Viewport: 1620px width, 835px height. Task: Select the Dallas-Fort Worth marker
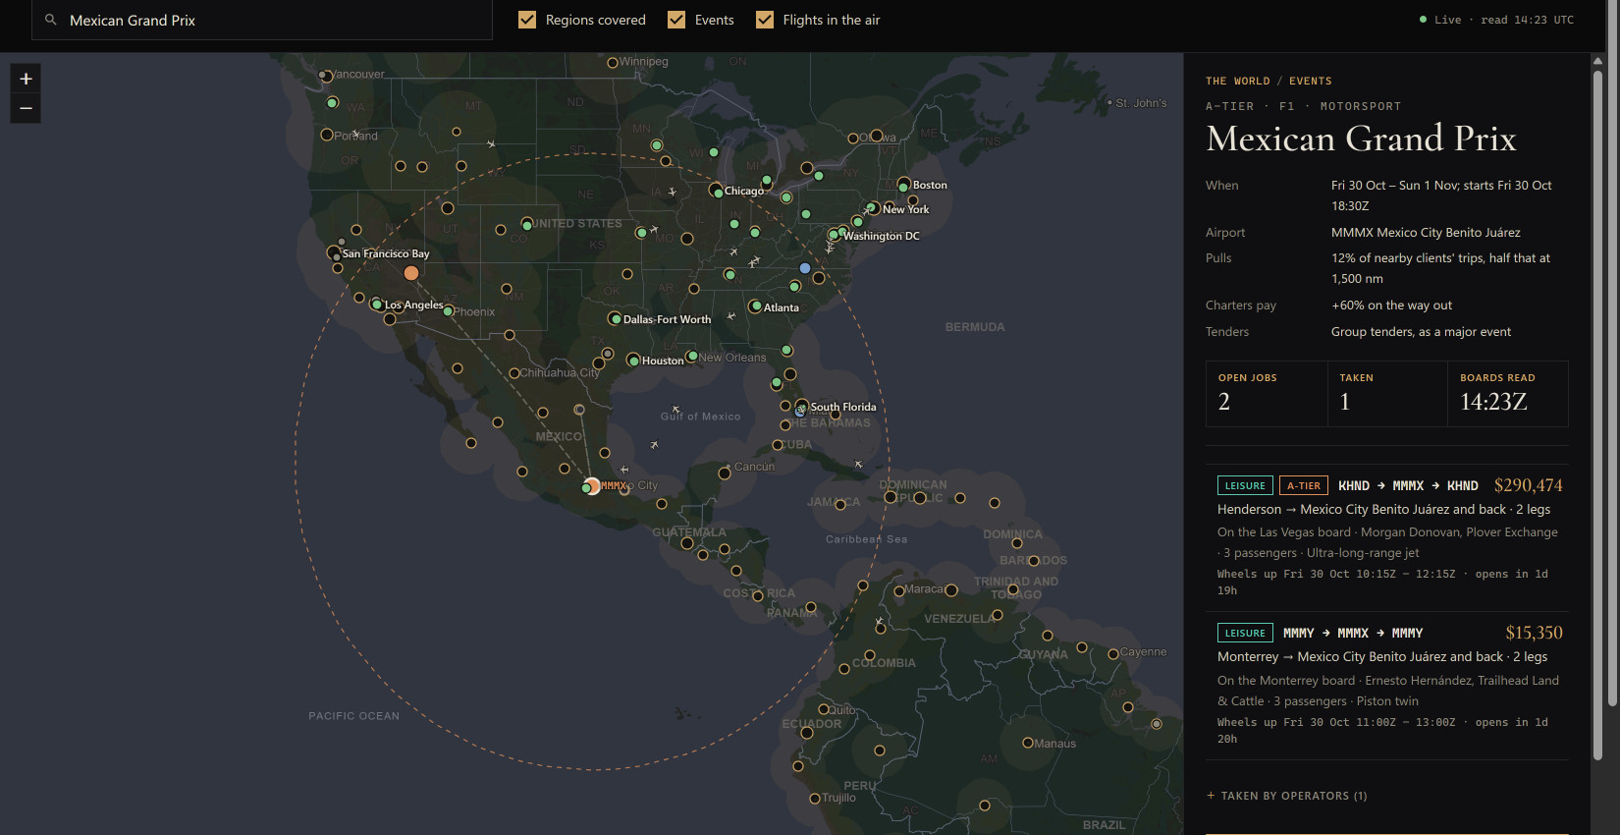coord(615,318)
